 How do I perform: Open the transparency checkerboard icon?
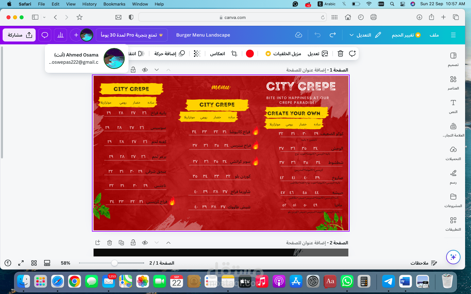point(197,54)
